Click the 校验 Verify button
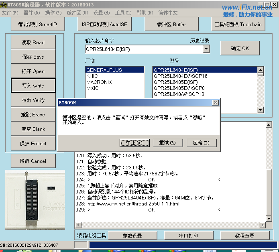The image size is (279, 252). (x=33, y=100)
